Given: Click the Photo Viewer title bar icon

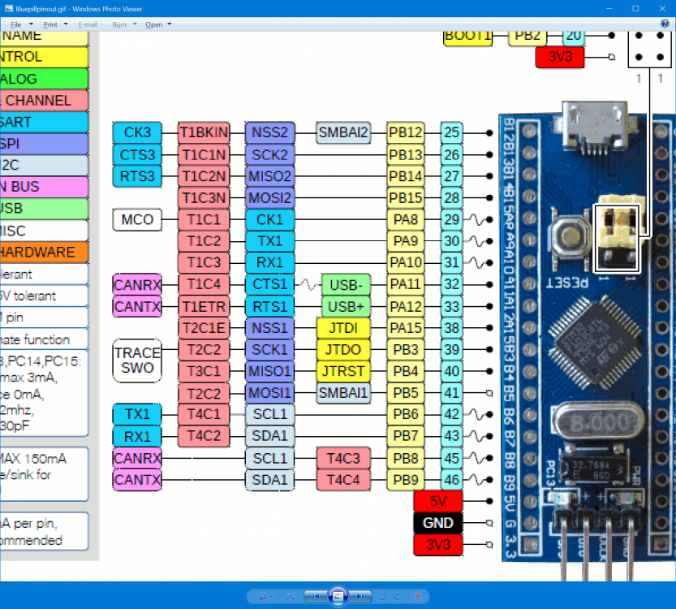Looking at the screenshot, I should (9, 9).
